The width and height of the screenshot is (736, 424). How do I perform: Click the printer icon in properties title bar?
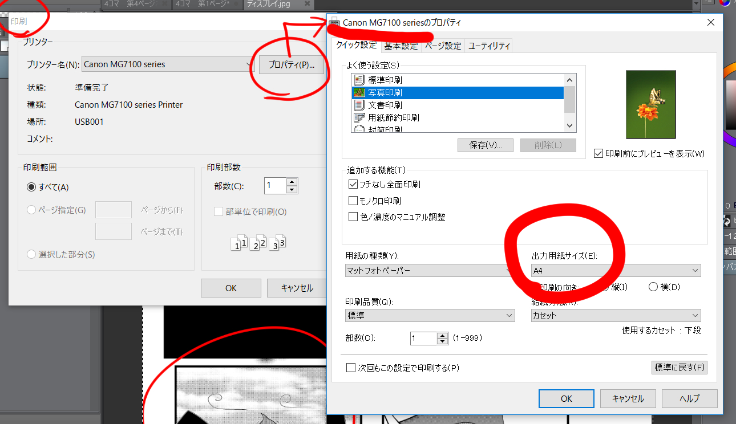334,23
